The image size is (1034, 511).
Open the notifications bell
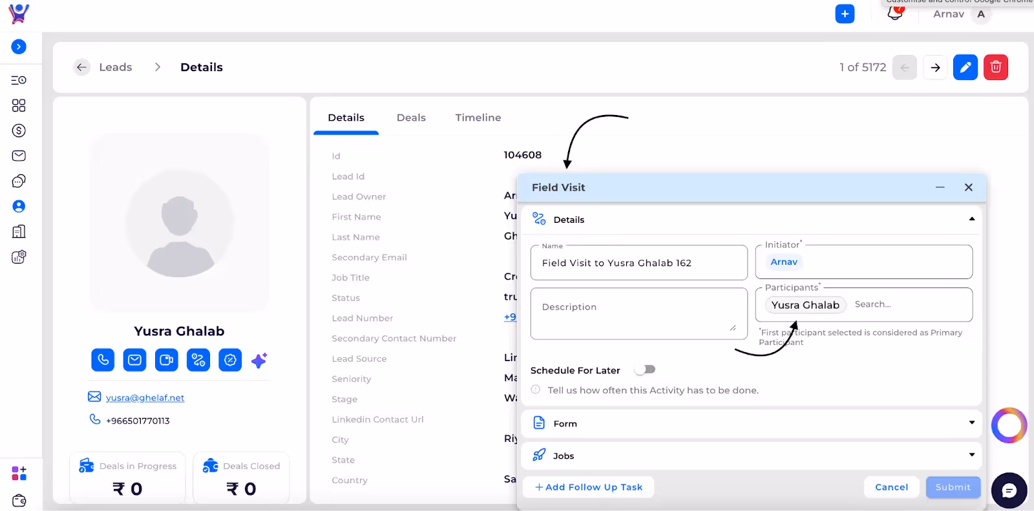tap(895, 12)
